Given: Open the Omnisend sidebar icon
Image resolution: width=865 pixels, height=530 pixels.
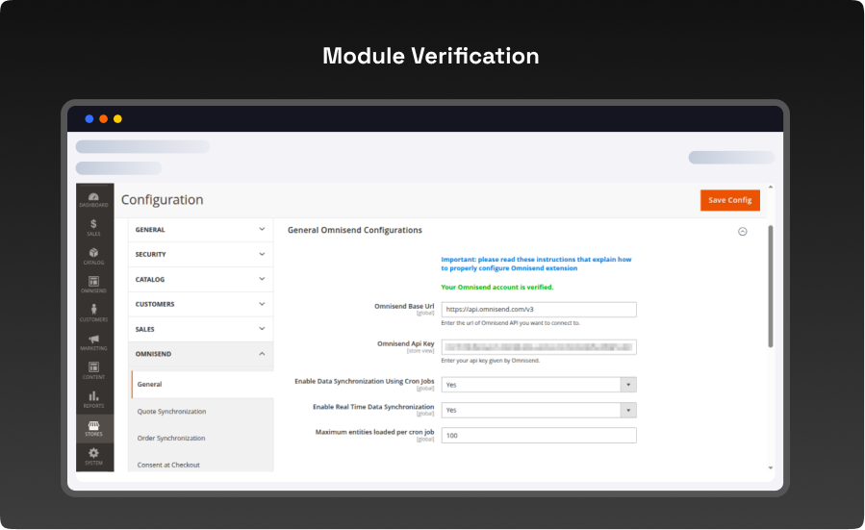Looking at the screenshot, I should 93,285.
